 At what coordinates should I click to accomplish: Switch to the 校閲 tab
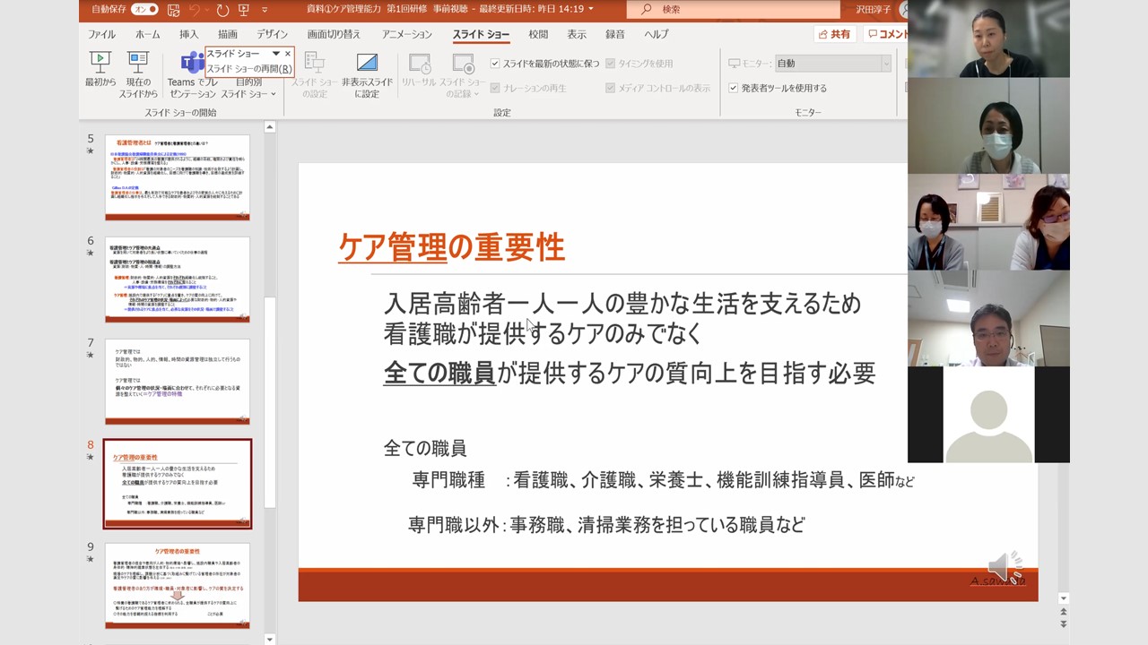pyautogui.click(x=538, y=34)
